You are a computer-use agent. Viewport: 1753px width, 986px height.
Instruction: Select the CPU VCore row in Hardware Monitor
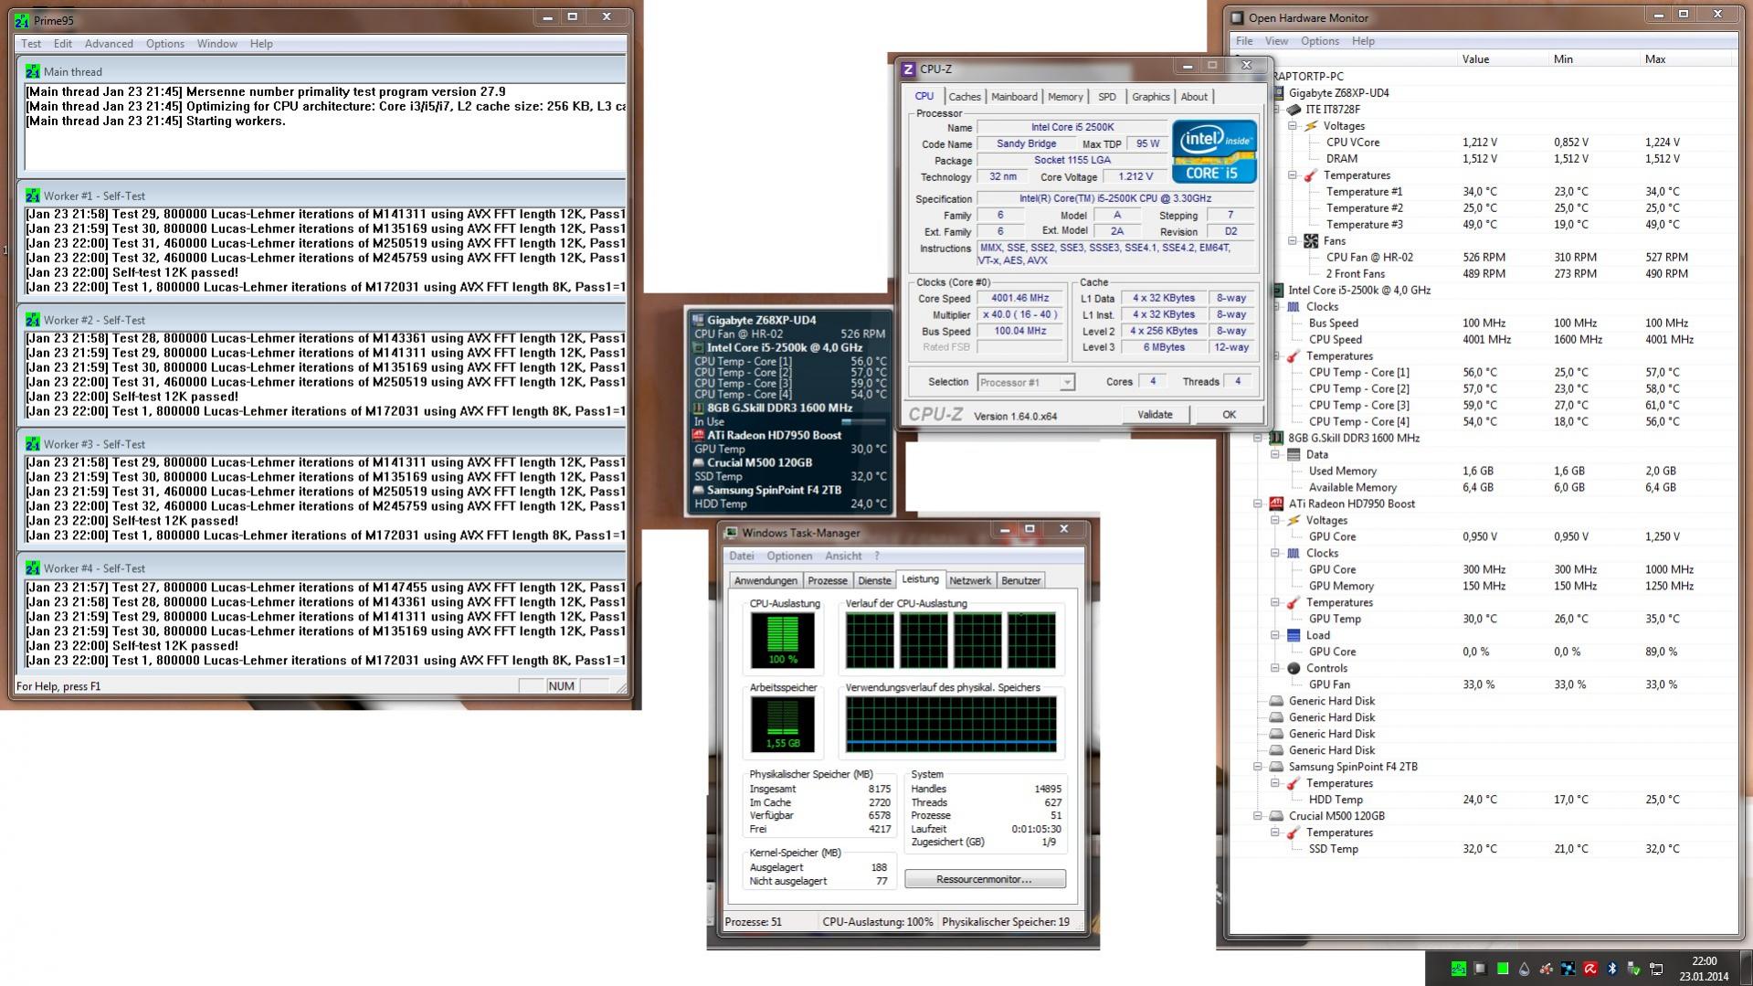[x=1483, y=143]
